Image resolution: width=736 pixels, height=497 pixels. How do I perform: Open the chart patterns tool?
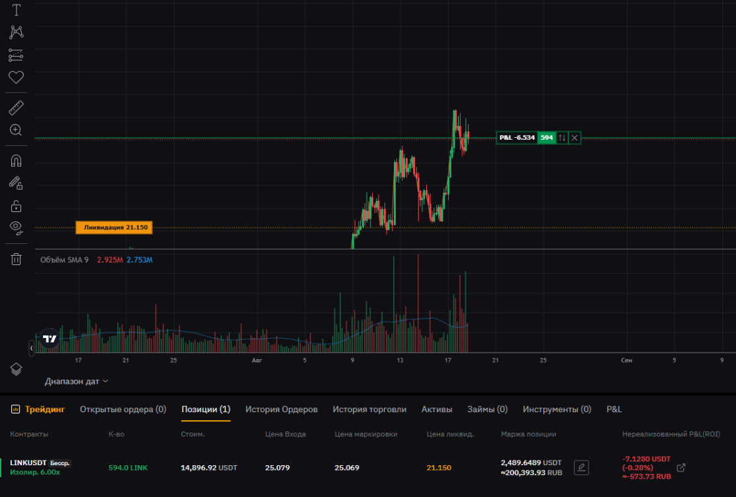pyautogui.click(x=16, y=32)
